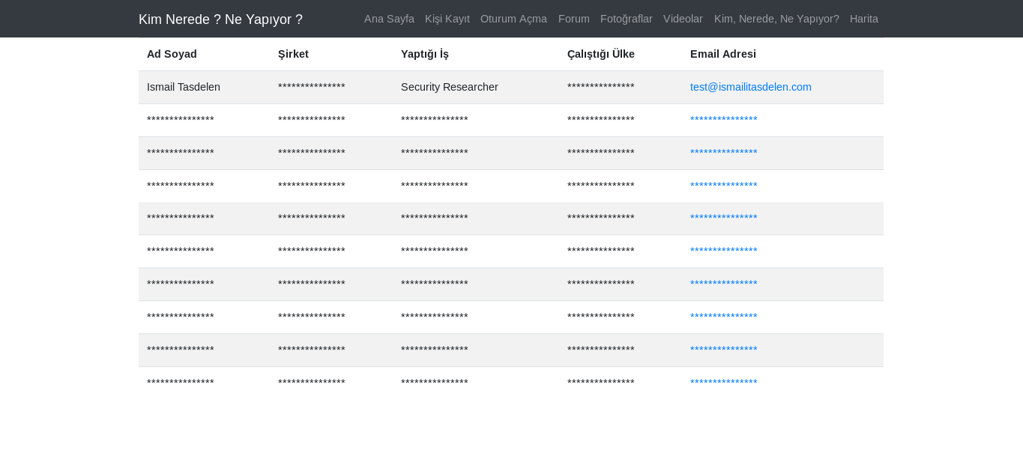Screen dimensions: 1023x454
Task: Click the Şirket column header
Action: 293,54
